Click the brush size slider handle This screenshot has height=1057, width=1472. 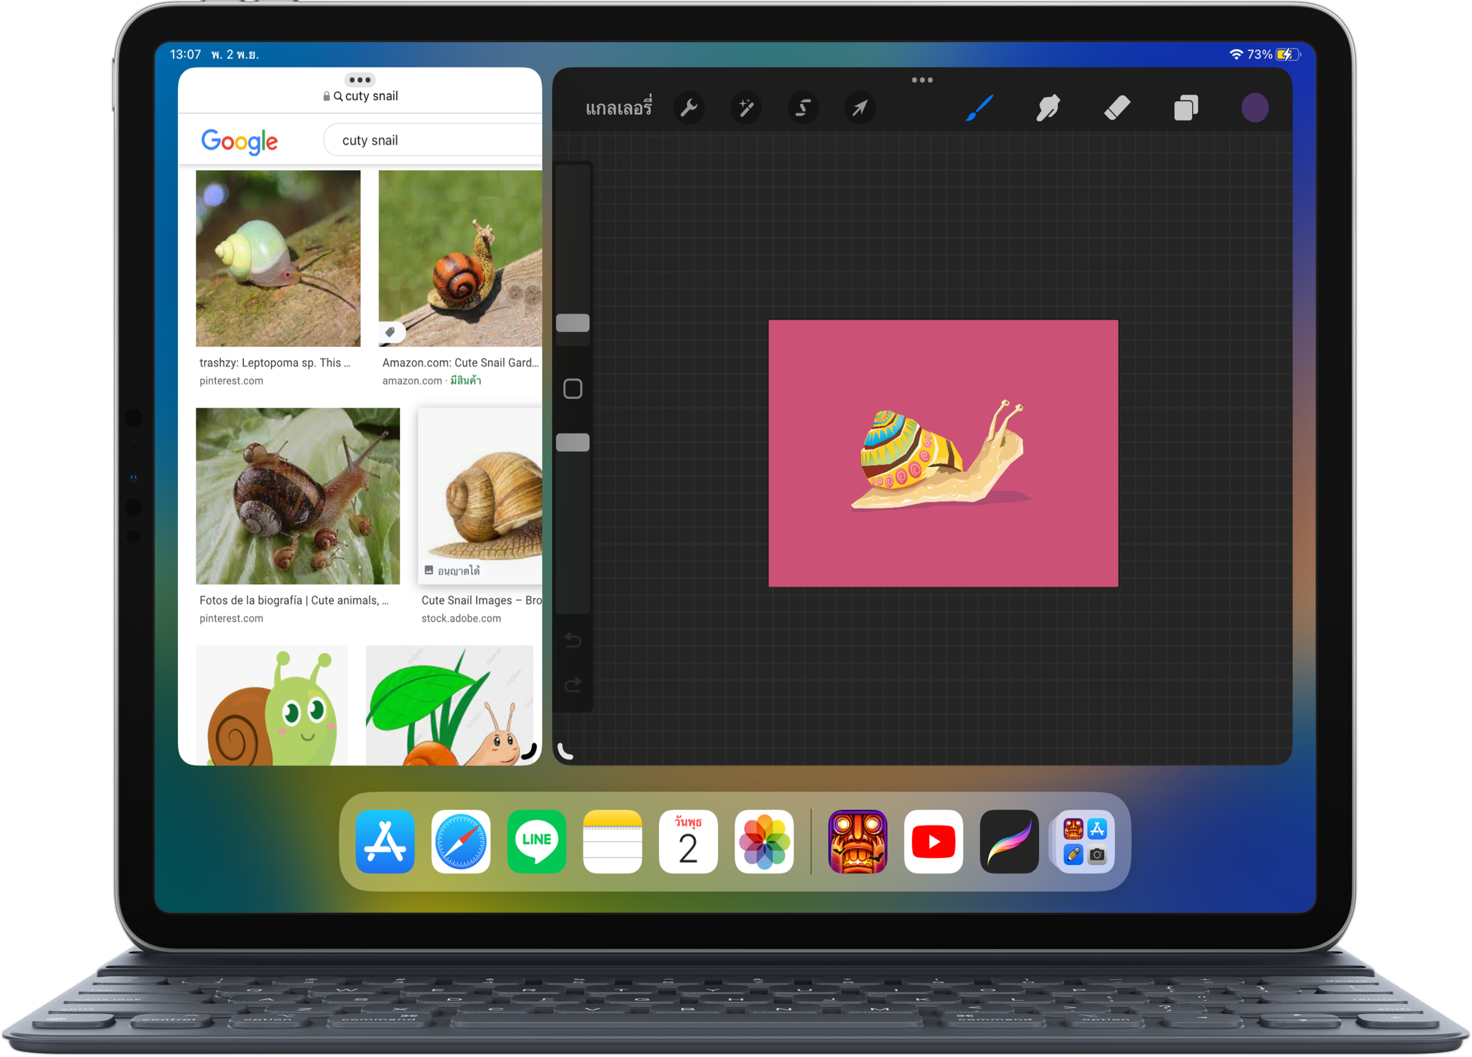572,323
